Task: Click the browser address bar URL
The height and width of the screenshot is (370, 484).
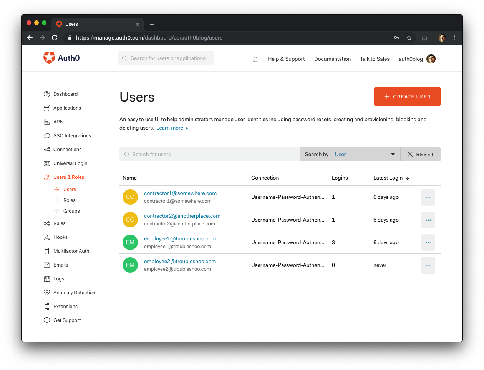Action: click(149, 38)
